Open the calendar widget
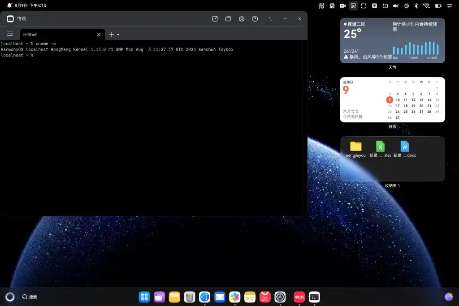This screenshot has height=306, width=459. 392,99
